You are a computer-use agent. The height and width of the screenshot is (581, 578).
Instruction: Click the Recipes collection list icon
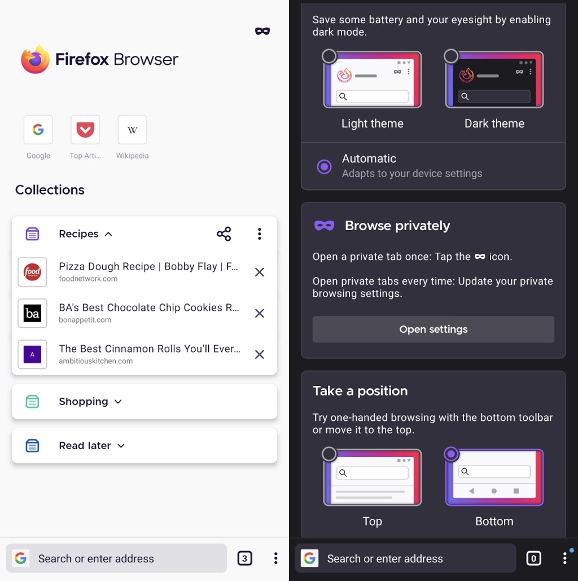32,234
